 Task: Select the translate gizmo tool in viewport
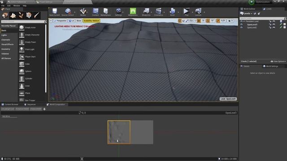[179, 21]
